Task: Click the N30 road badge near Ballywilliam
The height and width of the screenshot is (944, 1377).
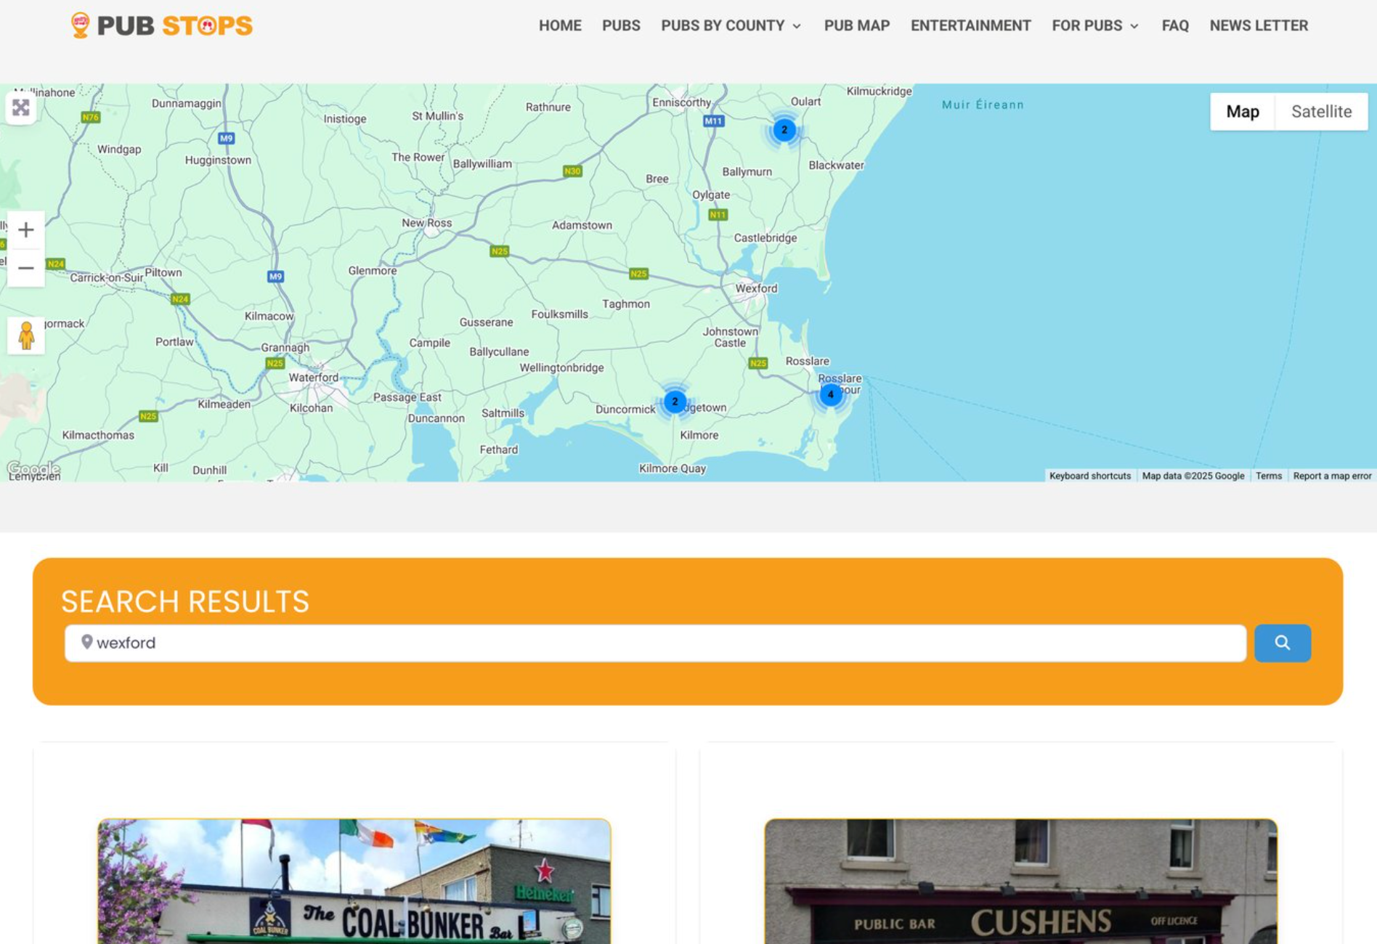Action: pos(572,171)
